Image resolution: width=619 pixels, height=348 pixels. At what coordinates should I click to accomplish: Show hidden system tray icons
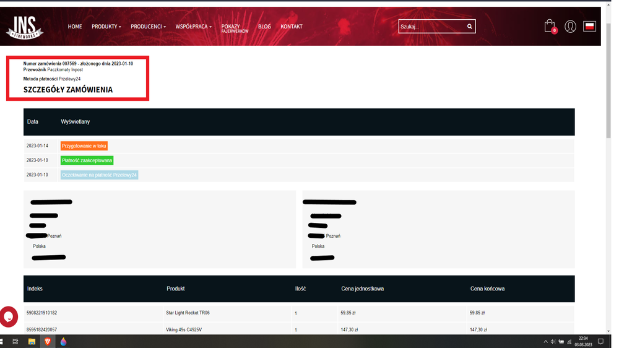tap(545, 342)
